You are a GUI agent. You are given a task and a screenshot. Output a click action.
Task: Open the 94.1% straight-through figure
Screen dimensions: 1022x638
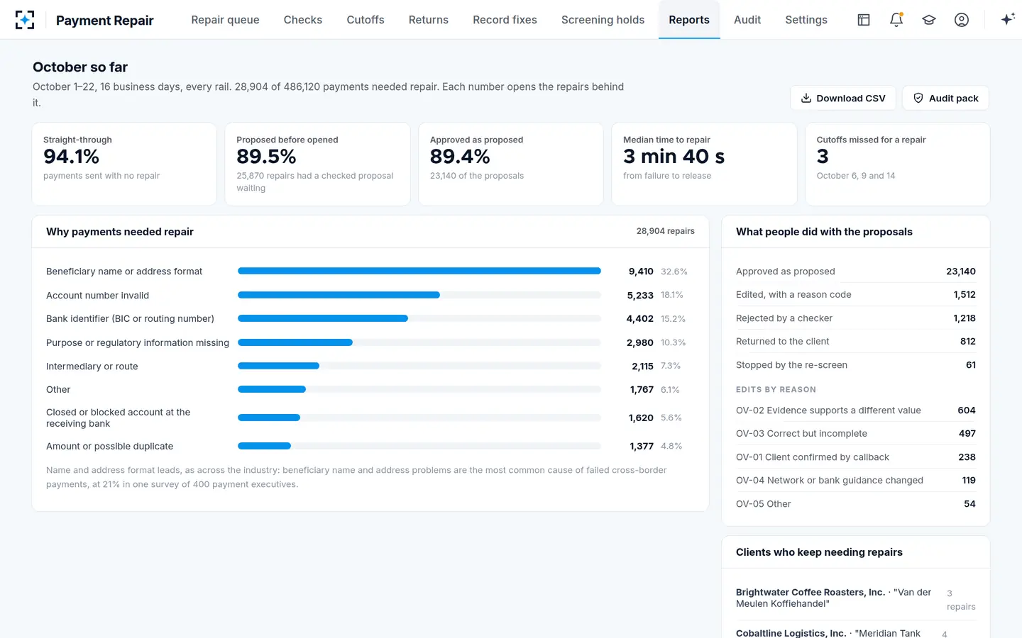click(x=71, y=157)
